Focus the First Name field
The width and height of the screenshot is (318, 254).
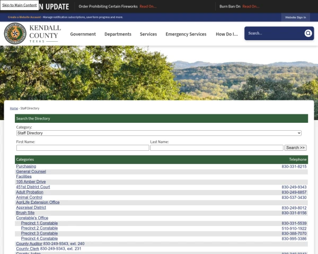pos(82,148)
